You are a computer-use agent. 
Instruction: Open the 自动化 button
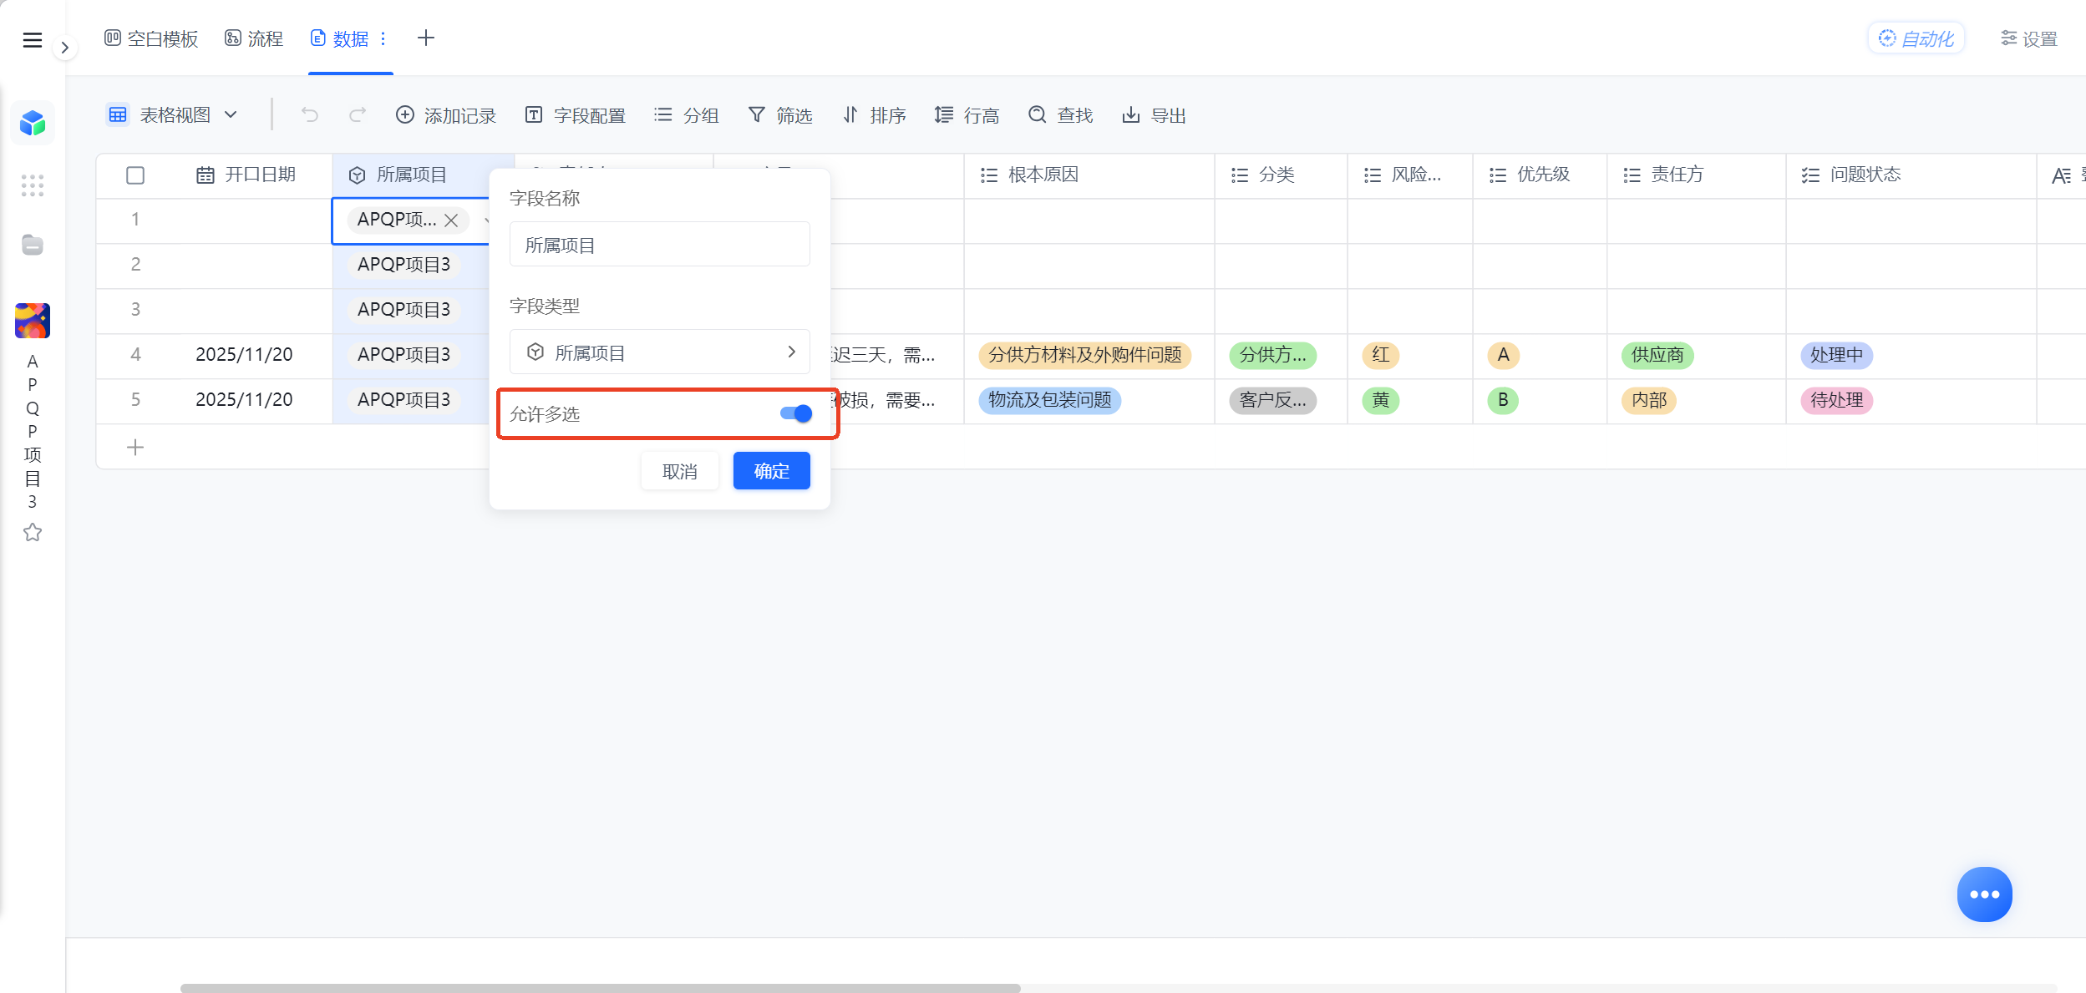(1916, 38)
